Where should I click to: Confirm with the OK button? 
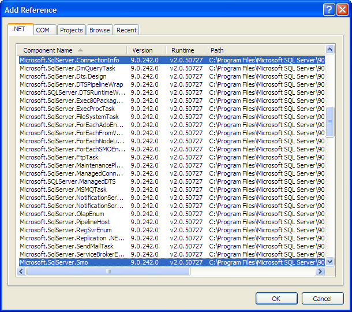276,299
